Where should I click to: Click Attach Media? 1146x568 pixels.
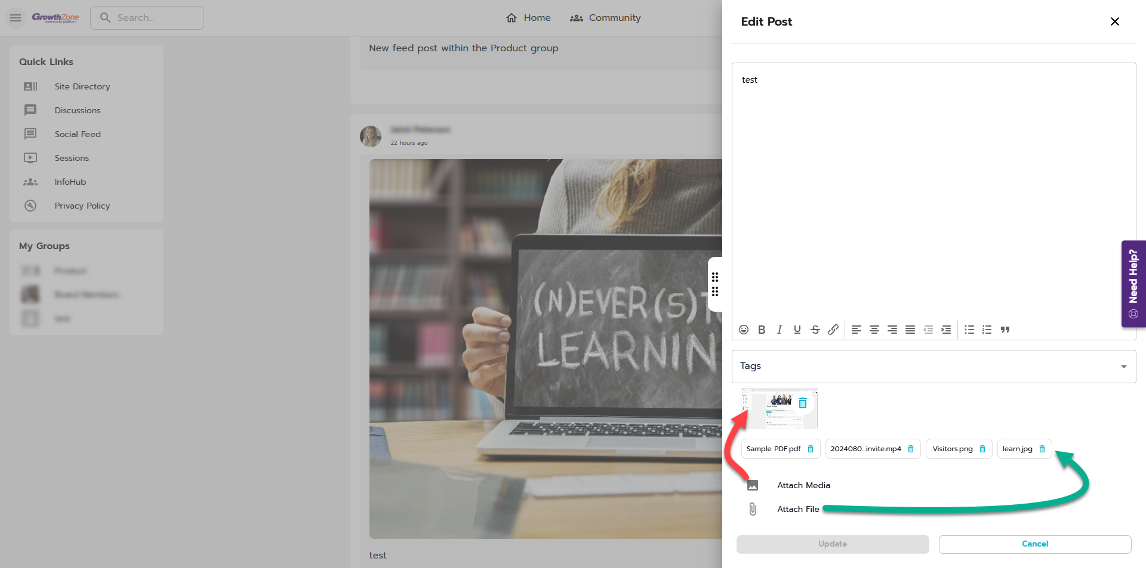pos(803,485)
